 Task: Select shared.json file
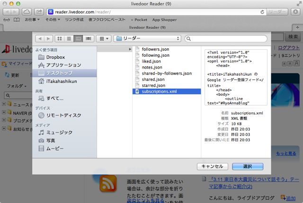[167, 79]
